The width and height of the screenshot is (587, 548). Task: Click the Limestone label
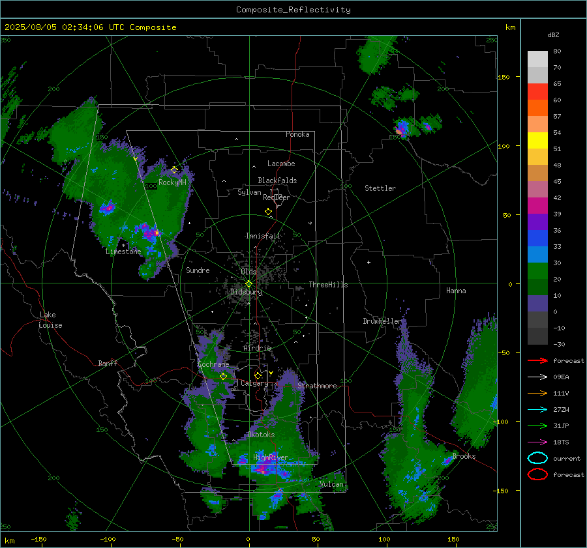click(123, 252)
